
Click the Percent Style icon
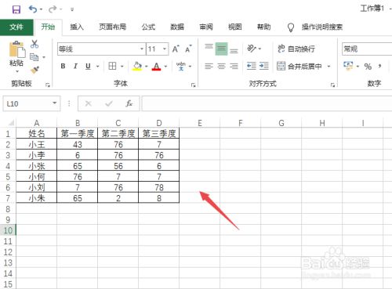click(x=368, y=67)
